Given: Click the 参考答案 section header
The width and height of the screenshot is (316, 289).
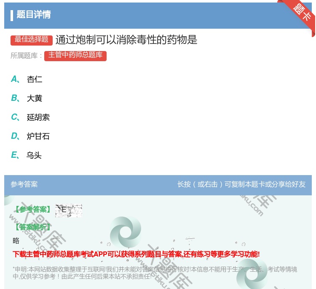Looking at the screenshot, I should pyautogui.click(x=24, y=184).
